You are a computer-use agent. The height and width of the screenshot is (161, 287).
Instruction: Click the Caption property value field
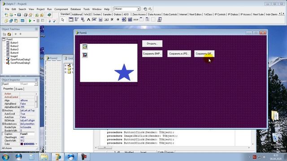point(27,134)
